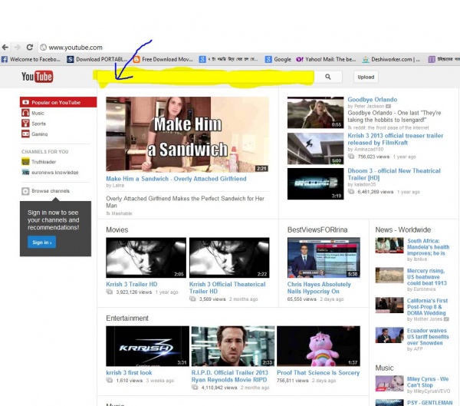Click the blue Sign in button
460x406 pixels.
pos(41,243)
